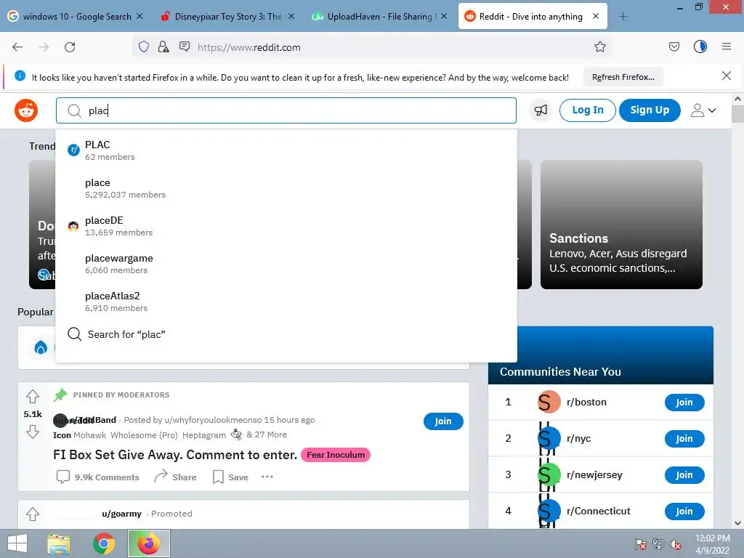Click Firefox forward arrow
744x558 pixels.
pos(44,47)
